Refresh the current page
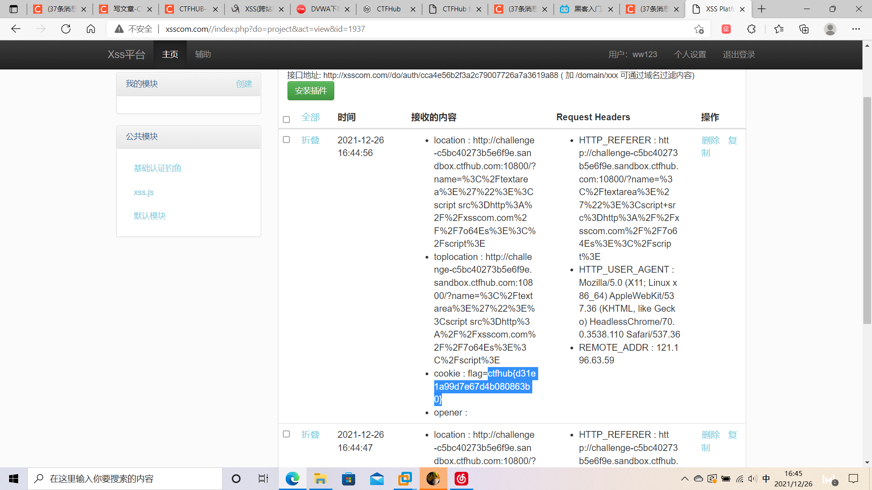 66,29
